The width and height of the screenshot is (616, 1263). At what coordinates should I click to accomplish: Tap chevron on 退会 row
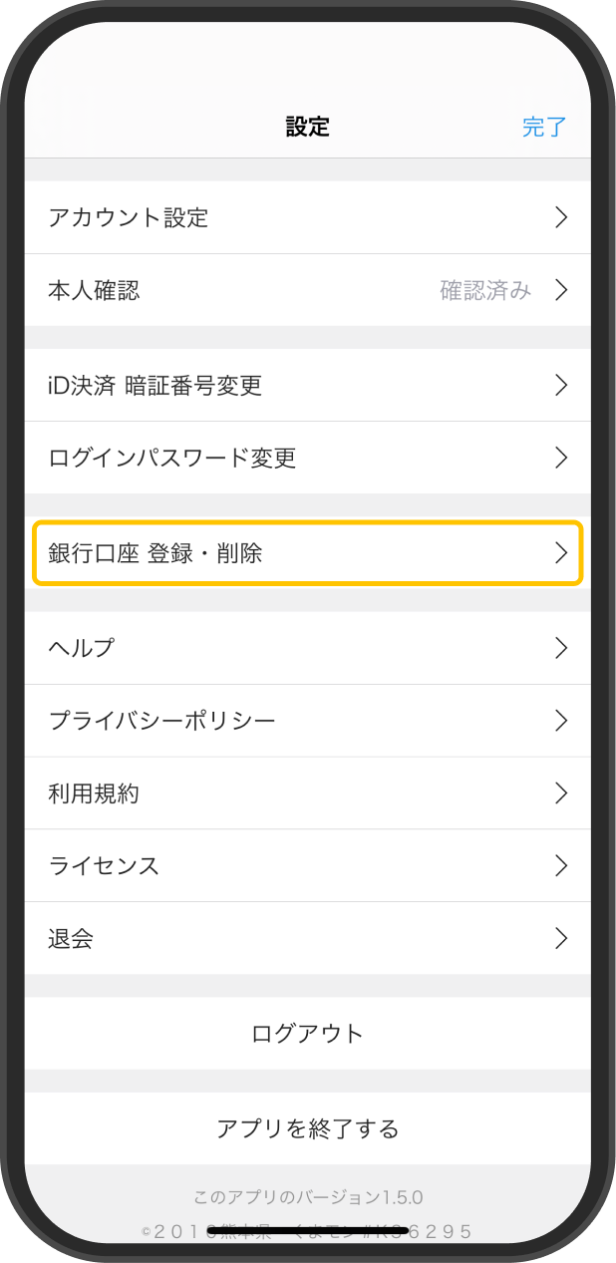tap(561, 938)
